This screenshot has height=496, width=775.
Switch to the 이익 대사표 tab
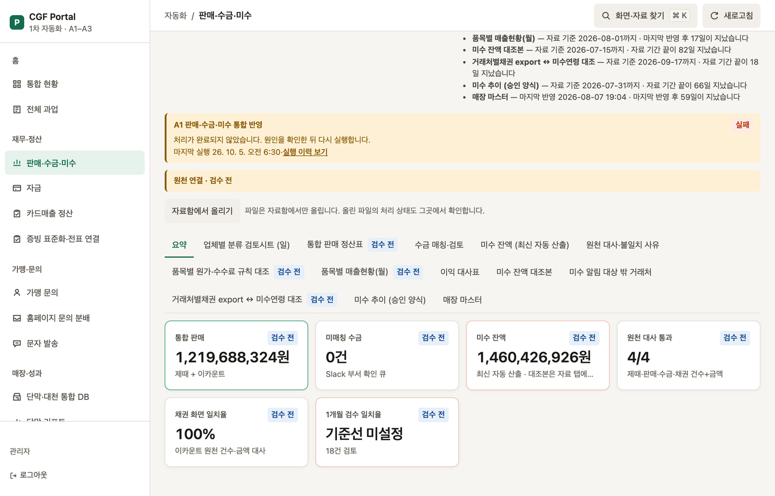(460, 272)
